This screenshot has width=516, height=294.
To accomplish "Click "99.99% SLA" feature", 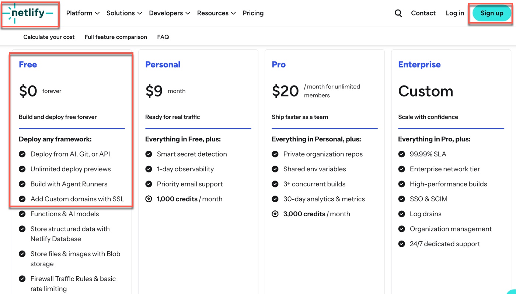I will click(x=428, y=154).
